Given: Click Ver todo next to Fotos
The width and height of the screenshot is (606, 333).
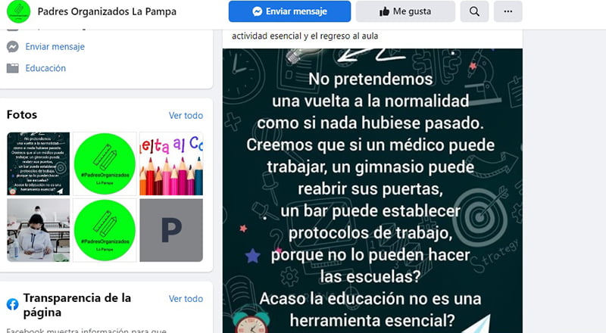Looking at the screenshot, I should pyautogui.click(x=186, y=116).
